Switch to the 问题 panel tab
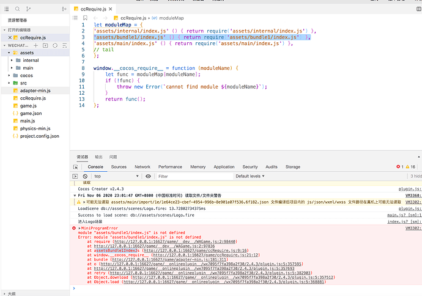 tap(113, 157)
